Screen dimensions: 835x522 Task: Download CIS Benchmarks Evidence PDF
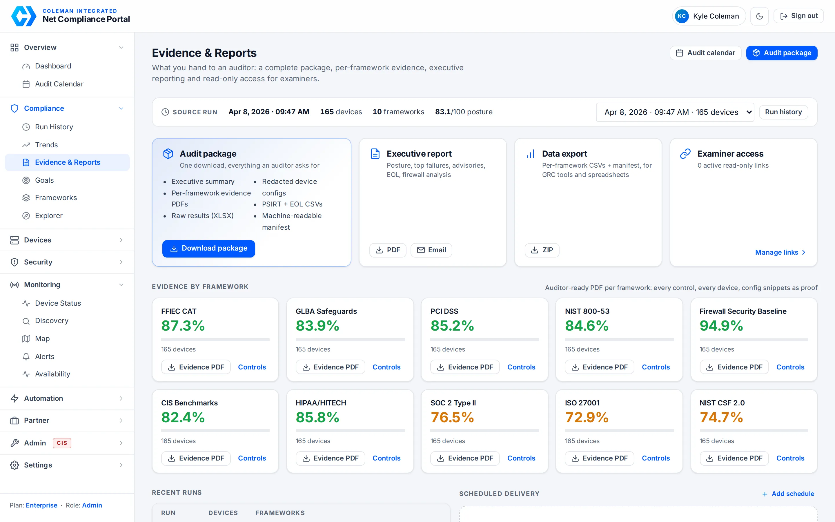pos(196,458)
